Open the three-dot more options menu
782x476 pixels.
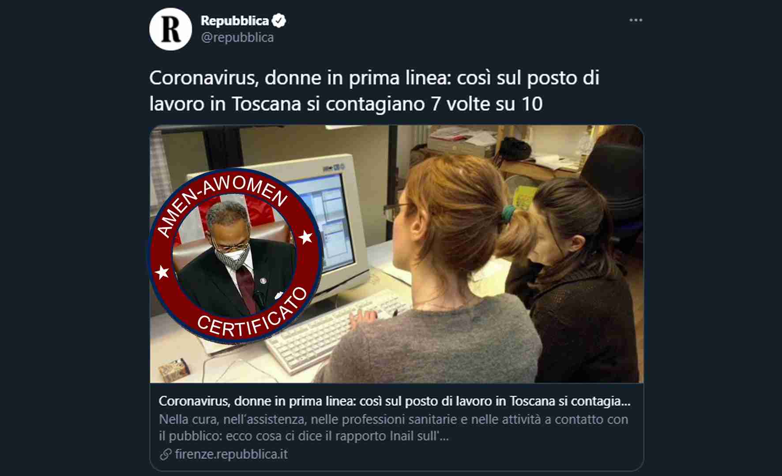tap(635, 20)
